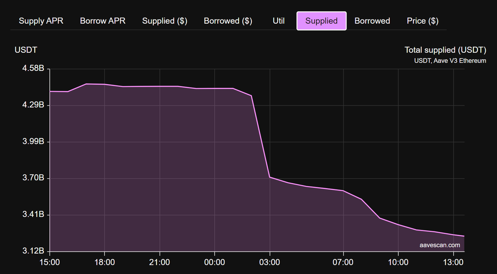
Task: Open the Borrowed tab
Action: coord(372,21)
